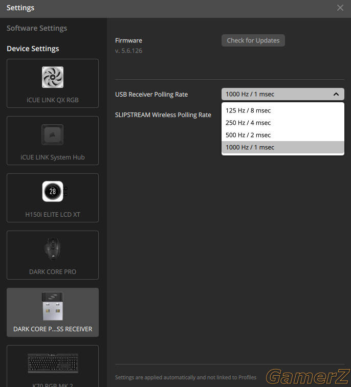Choose the DARK CORE wireless receiver dongle icon

tap(53, 306)
